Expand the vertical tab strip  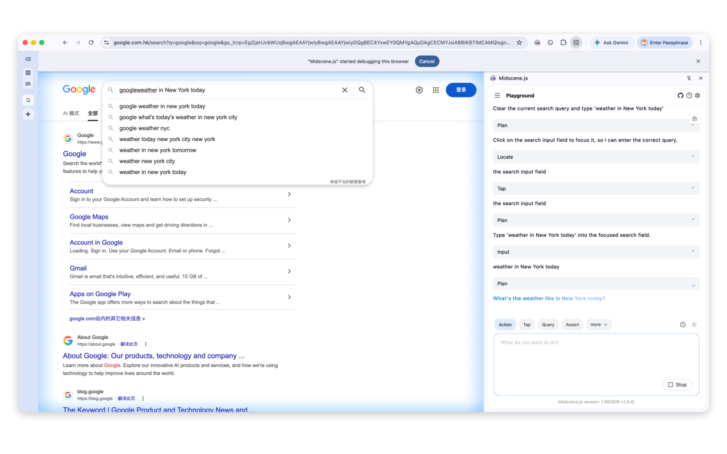tap(28, 59)
